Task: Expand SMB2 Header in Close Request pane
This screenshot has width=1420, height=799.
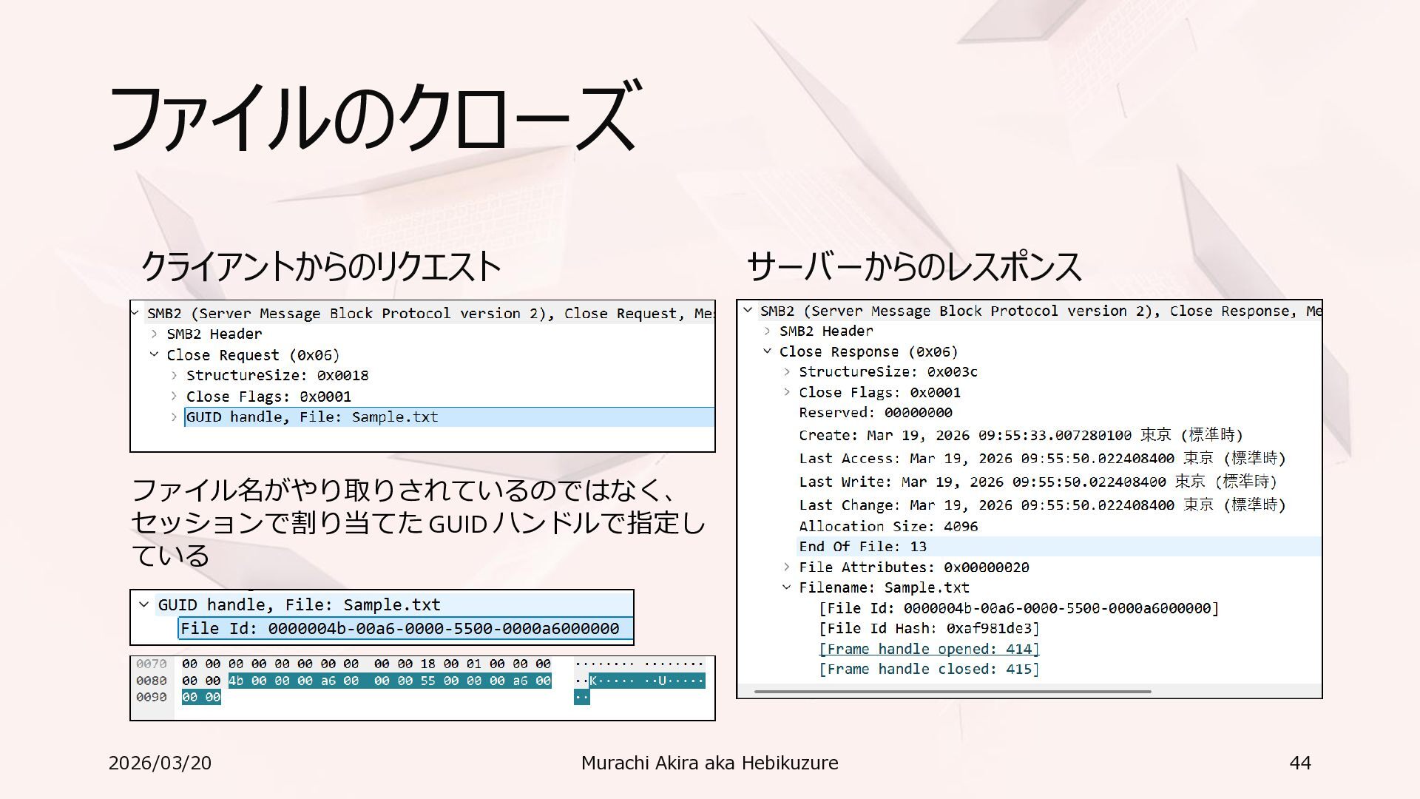Action: pyautogui.click(x=154, y=334)
